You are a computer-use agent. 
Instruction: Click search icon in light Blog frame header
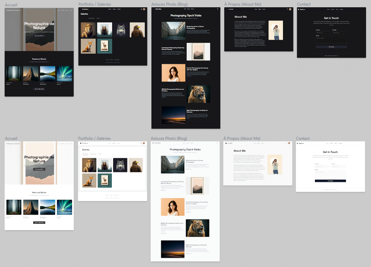pos(217,143)
